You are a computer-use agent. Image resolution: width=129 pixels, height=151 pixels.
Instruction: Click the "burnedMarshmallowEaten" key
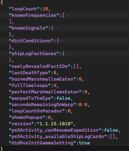tap(42, 79)
